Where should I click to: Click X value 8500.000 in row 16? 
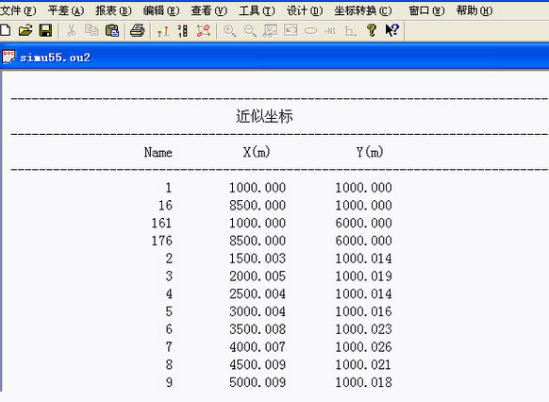(x=258, y=206)
